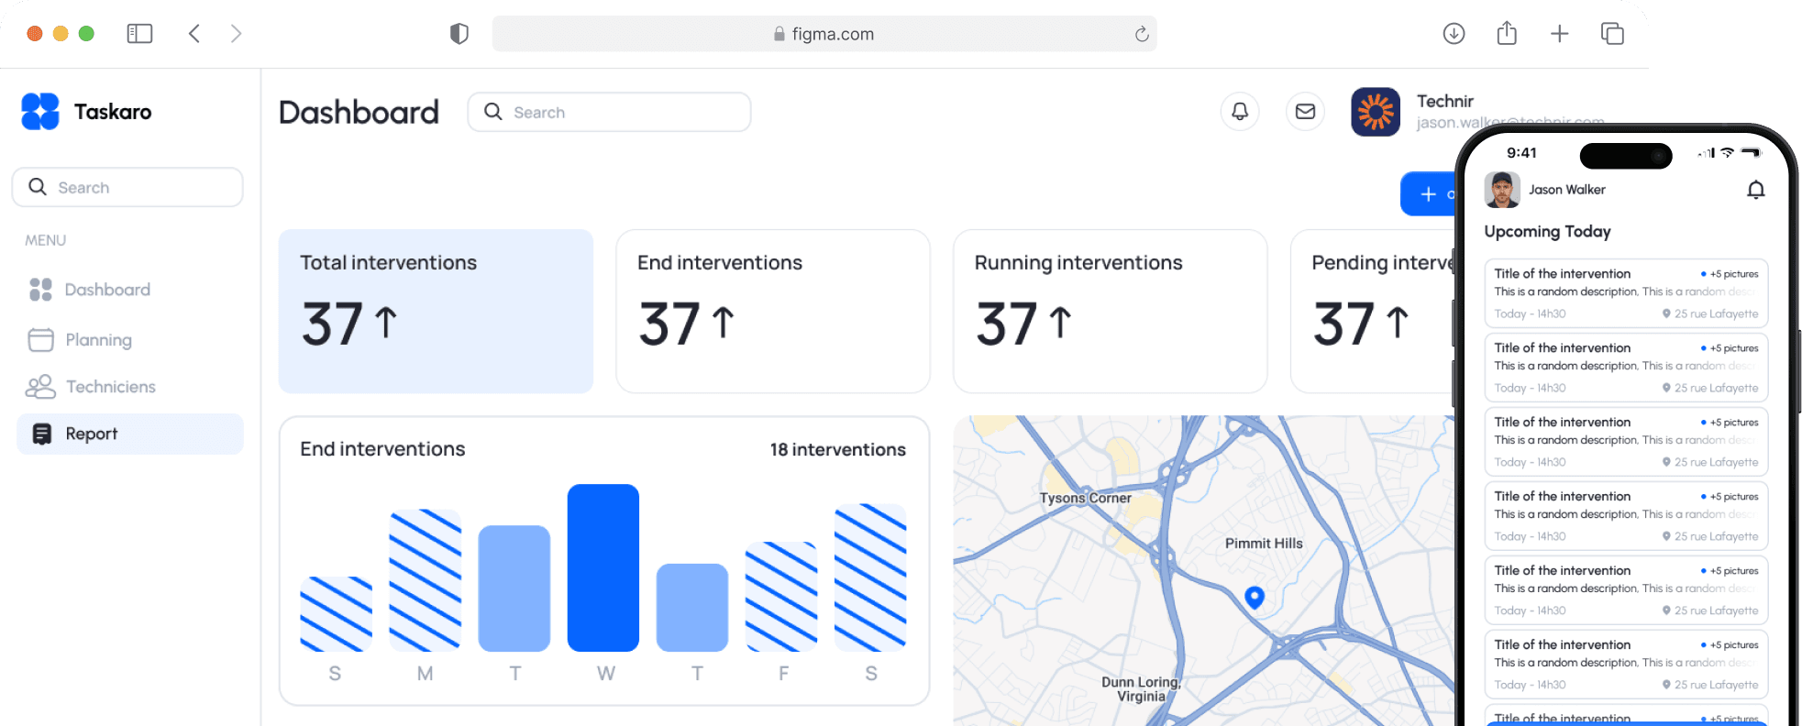1802x726 pixels.
Task: Click the Monday striped bar in chart
Action: [425, 580]
